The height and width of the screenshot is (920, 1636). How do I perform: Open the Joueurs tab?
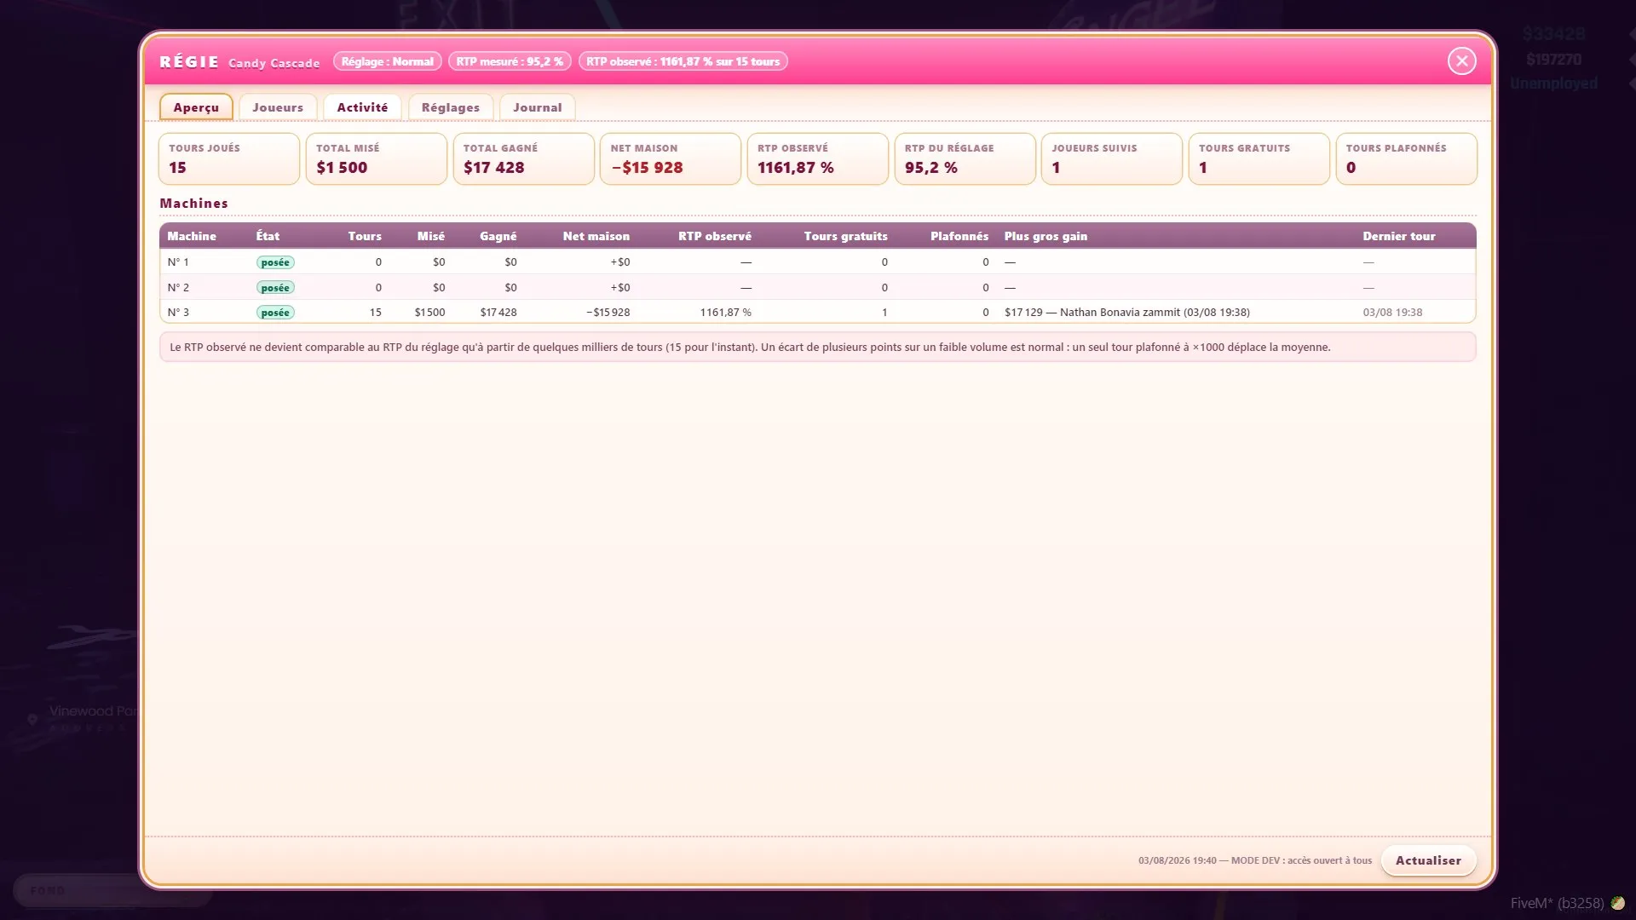278,107
